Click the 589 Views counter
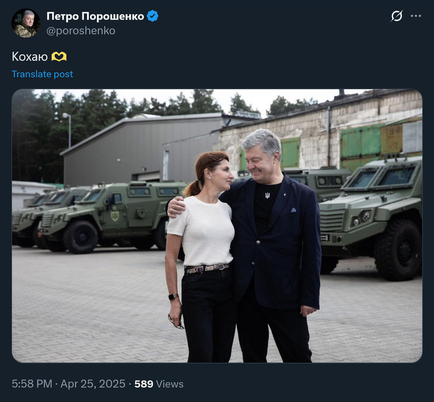This screenshot has width=434, height=402. point(159,384)
